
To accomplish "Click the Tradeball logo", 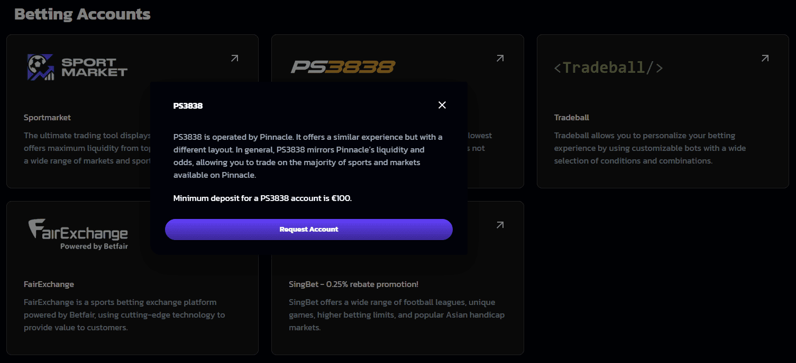I will pyautogui.click(x=608, y=67).
